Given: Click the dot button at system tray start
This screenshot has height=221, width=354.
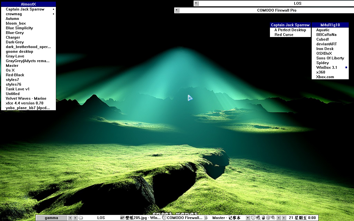Looking at the screenshot, I should pyautogui.click(x=248, y=218).
